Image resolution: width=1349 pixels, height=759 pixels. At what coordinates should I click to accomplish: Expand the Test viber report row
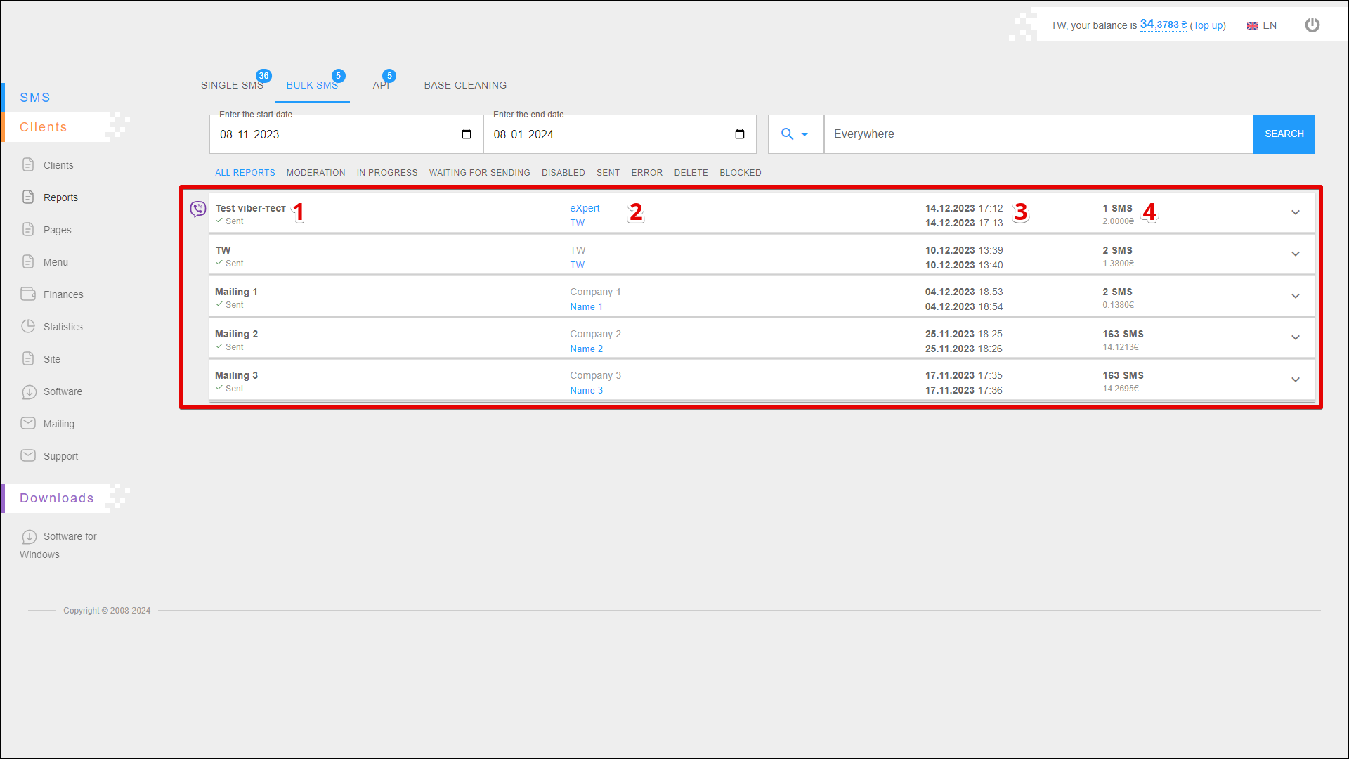1296,212
